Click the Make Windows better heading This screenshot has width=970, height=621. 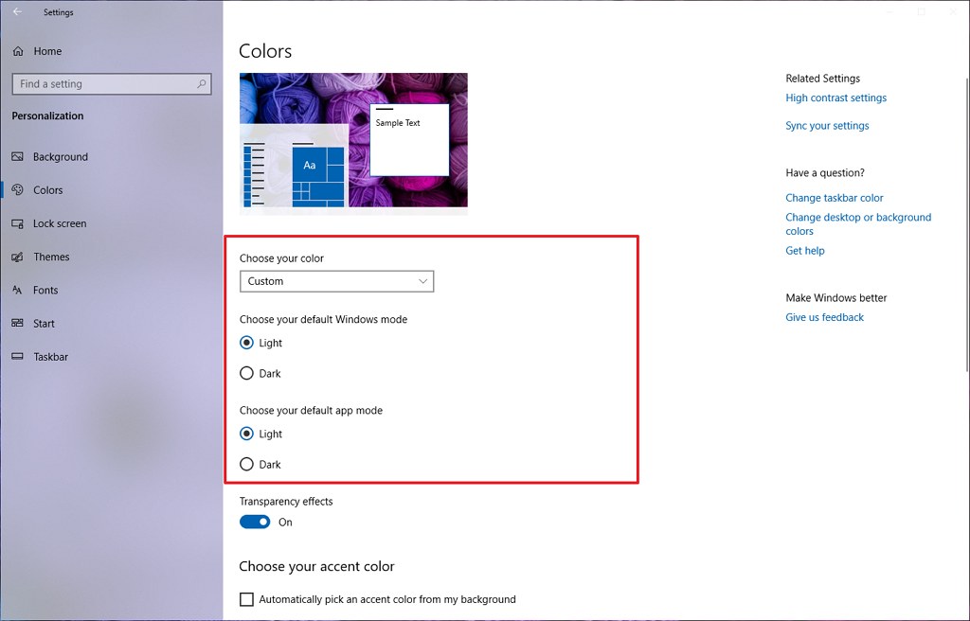point(836,297)
